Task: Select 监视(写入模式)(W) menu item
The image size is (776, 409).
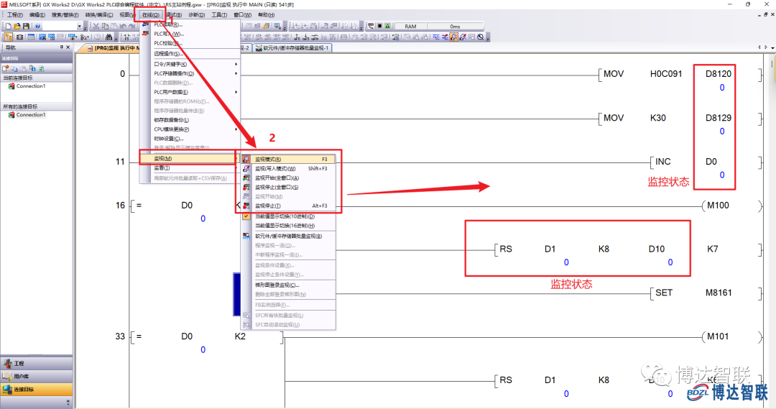Action: 287,168
